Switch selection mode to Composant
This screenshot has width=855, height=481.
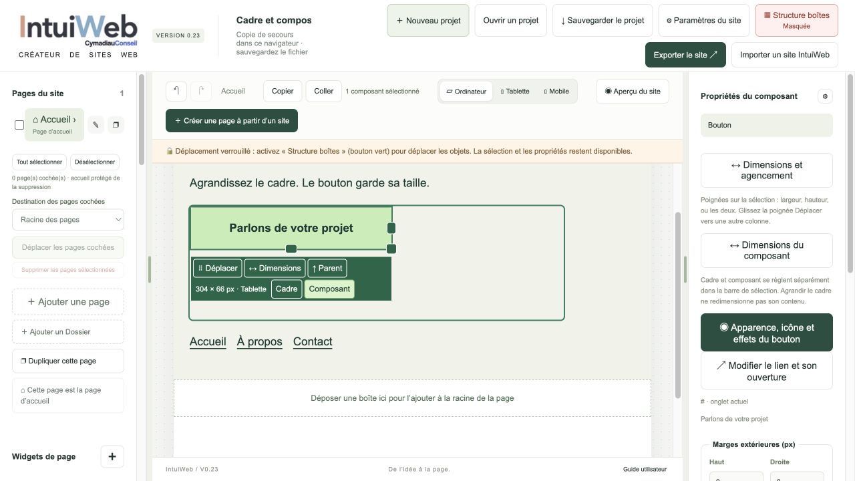click(329, 289)
